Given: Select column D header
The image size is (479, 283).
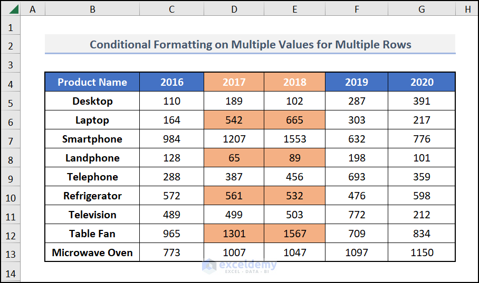Looking at the screenshot, I should point(234,9).
